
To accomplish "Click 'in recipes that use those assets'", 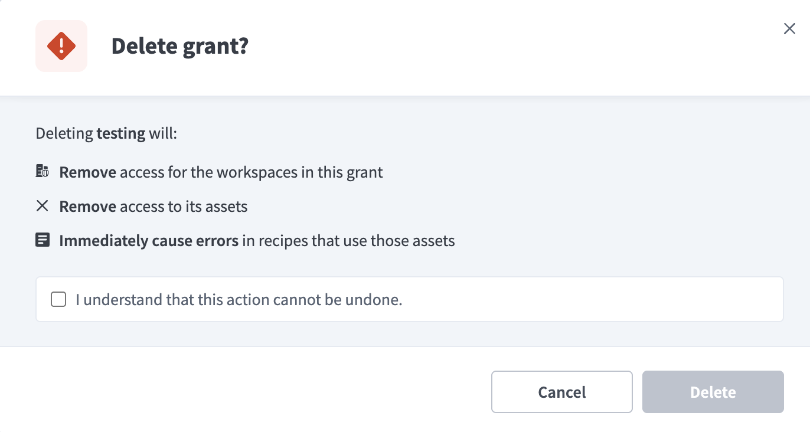I will (x=348, y=241).
